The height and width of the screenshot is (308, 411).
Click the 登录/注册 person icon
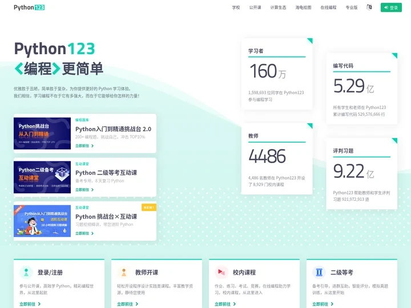(26, 273)
